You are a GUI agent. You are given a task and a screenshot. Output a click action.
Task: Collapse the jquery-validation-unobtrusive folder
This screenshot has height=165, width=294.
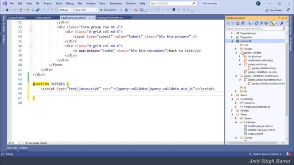point(236,76)
